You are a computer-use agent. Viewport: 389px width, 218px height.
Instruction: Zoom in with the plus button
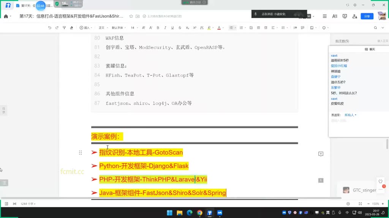pyautogui.click(x=383, y=204)
